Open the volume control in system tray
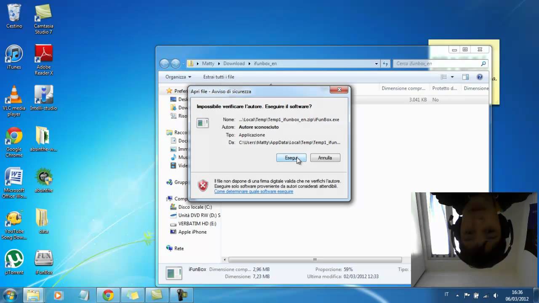Viewport: 539px width, 303px height. click(495, 295)
